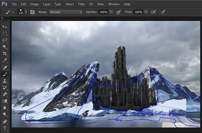Open the brush preset picker arrow
The width and height of the screenshot is (202, 133).
[26, 12]
